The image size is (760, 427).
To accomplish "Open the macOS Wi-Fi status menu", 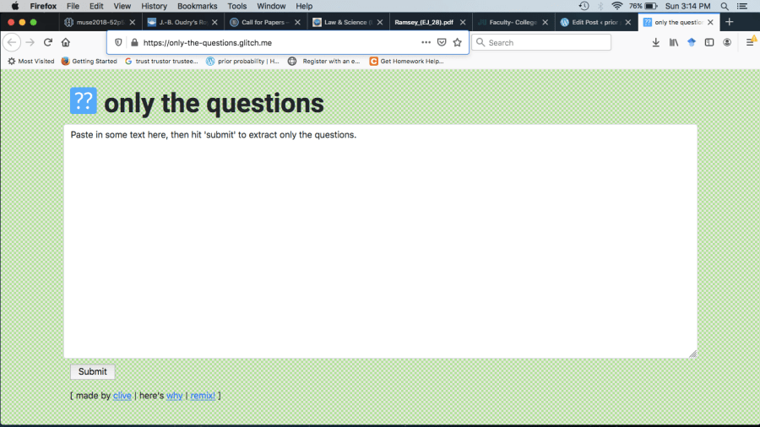I will pos(616,6).
